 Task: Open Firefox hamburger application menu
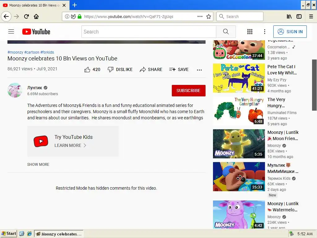[311, 16]
